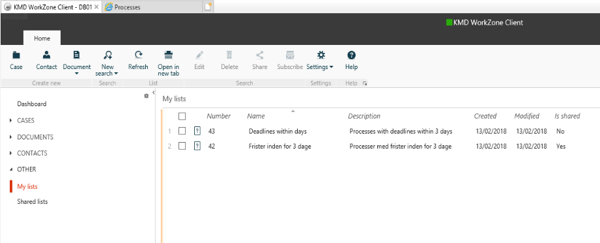
Task: Open Shared lists in navigation
Action: 32,202
